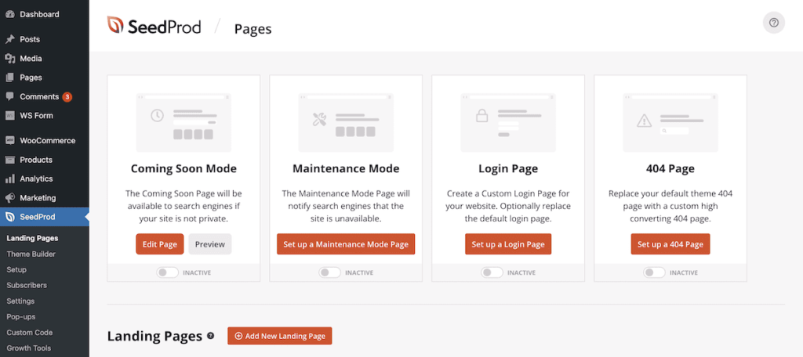This screenshot has width=803, height=357.
Task: Click the Pages icon in WordPress sidebar
Action: coord(9,78)
